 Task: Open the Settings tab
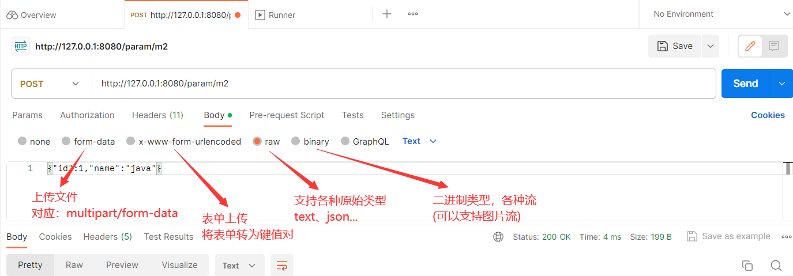(x=397, y=115)
